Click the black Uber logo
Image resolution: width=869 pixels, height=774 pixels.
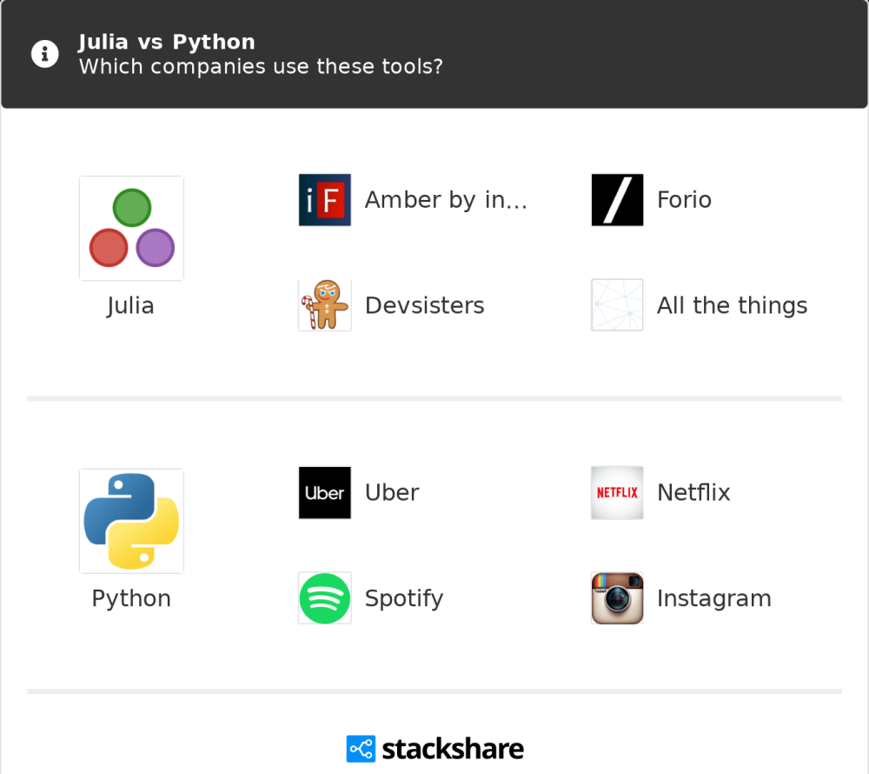coord(325,492)
